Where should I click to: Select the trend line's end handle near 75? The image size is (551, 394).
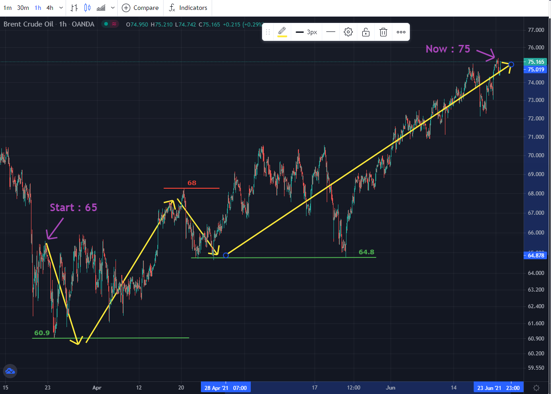pos(511,64)
